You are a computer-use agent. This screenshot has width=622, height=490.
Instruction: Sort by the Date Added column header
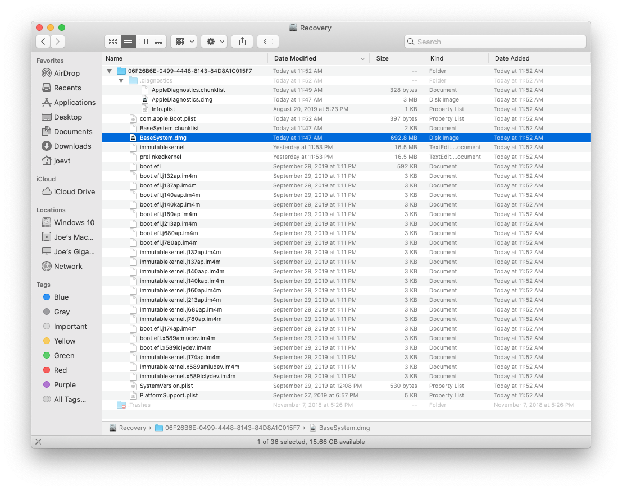[x=539, y=58]
